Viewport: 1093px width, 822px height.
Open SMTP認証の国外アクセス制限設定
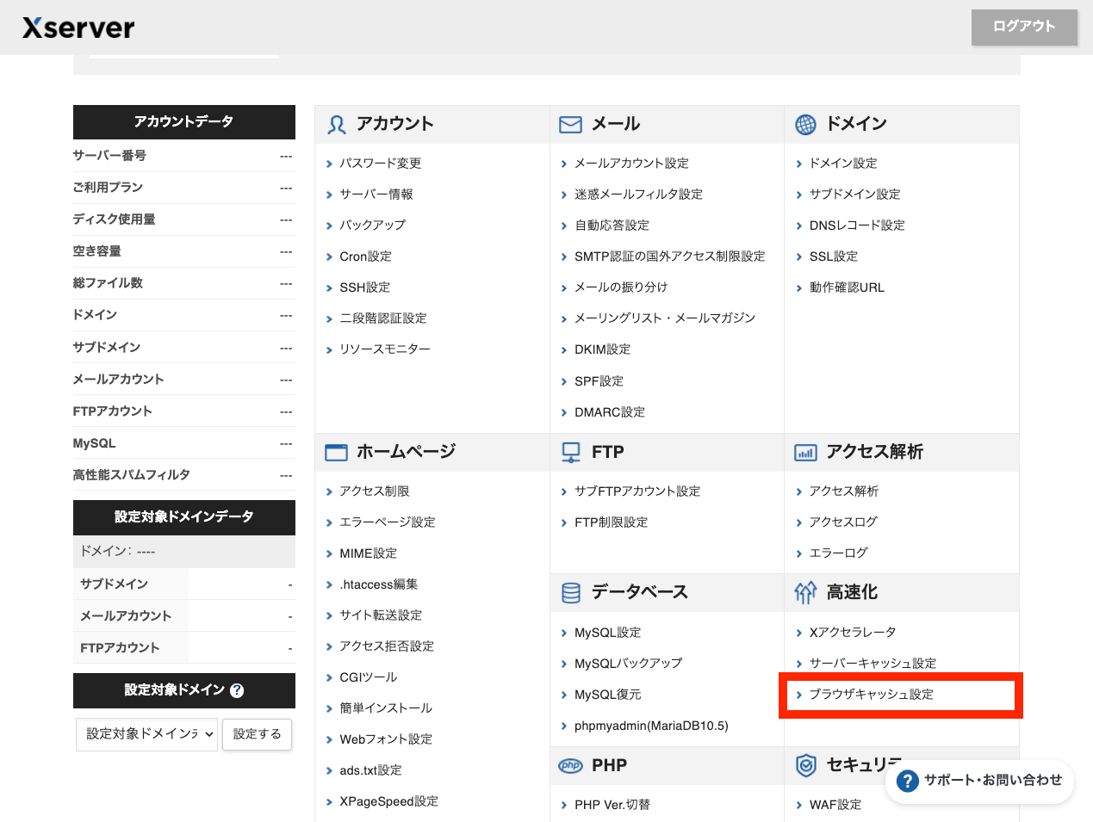[669, 256]
